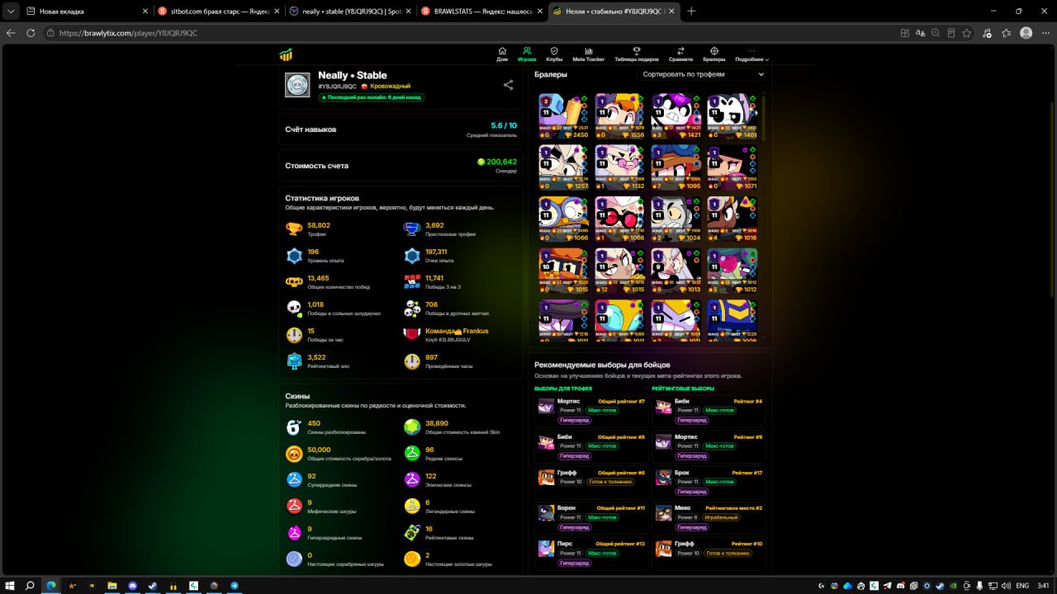Click the 5.6 / 10 skill score
This screenshot has width=1057, height=594.
click(x=504, y=125)
